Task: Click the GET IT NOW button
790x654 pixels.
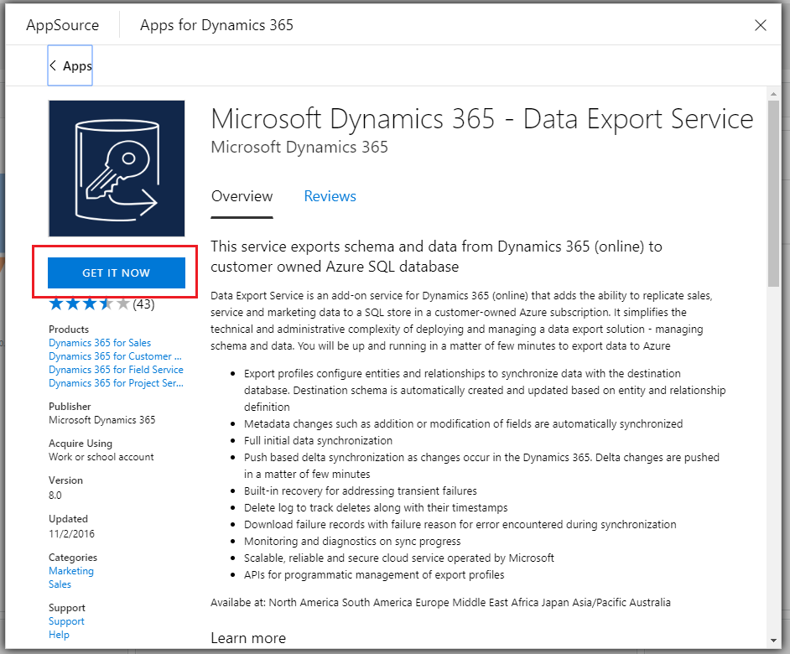Action: pyautogui.click(x=115, y=272)
